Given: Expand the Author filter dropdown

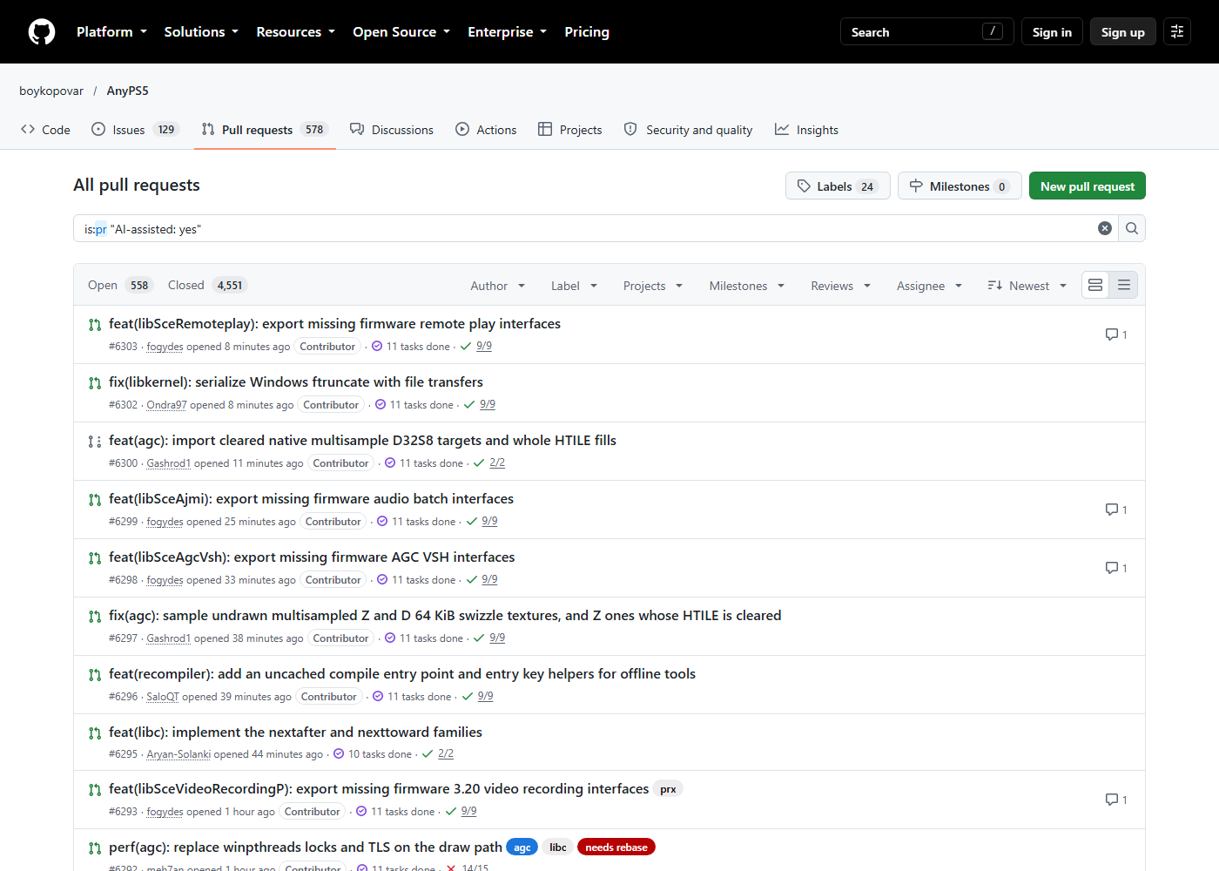Looking at the screenshot, I should click(x=498, y=286).
